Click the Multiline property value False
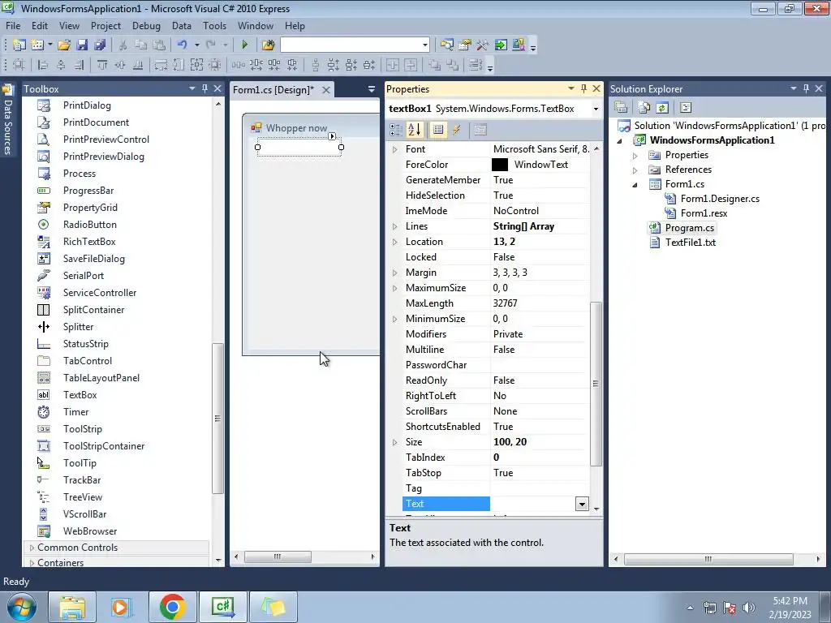831x623 pixels. 503,350
